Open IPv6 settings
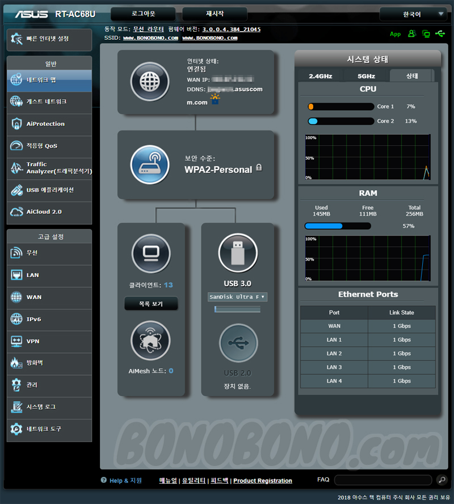 [49, 320]
